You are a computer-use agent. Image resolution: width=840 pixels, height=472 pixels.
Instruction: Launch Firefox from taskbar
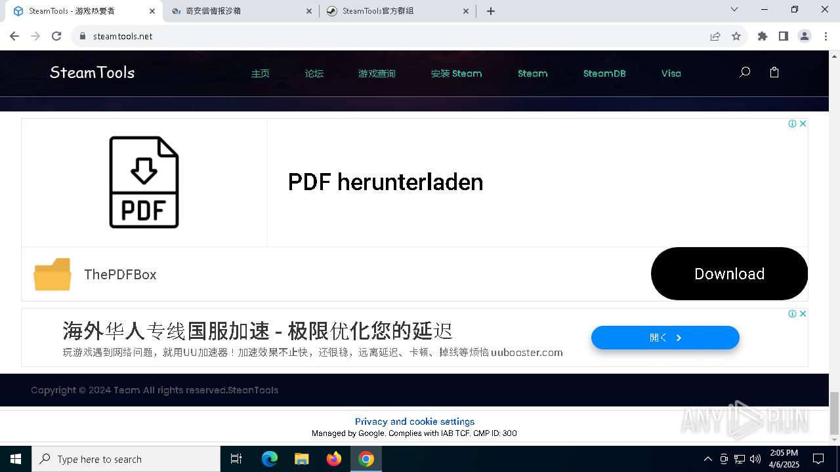point(334,459)
